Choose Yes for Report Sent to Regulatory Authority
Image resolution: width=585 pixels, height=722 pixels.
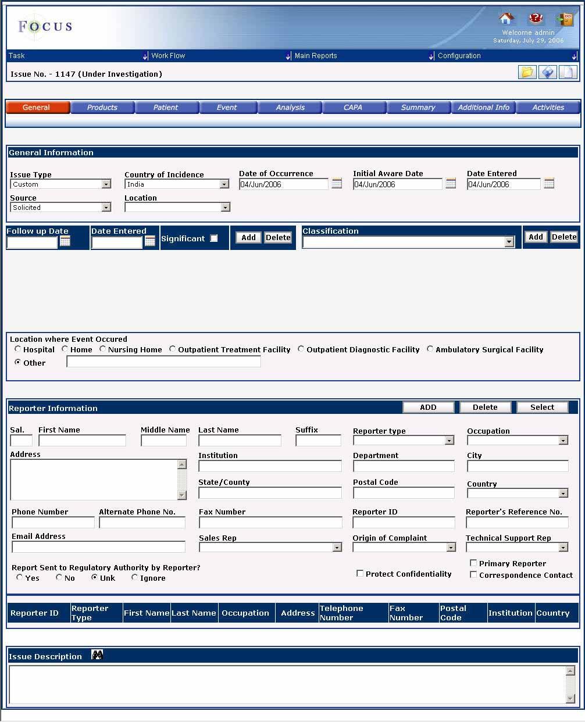20,577
